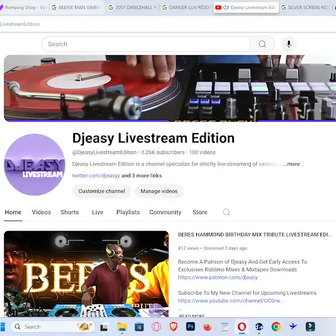The width and height of the screenshot is (336, 336).
Task: Launch Google Chrome from the taskbar
Action: coord(276,327)
